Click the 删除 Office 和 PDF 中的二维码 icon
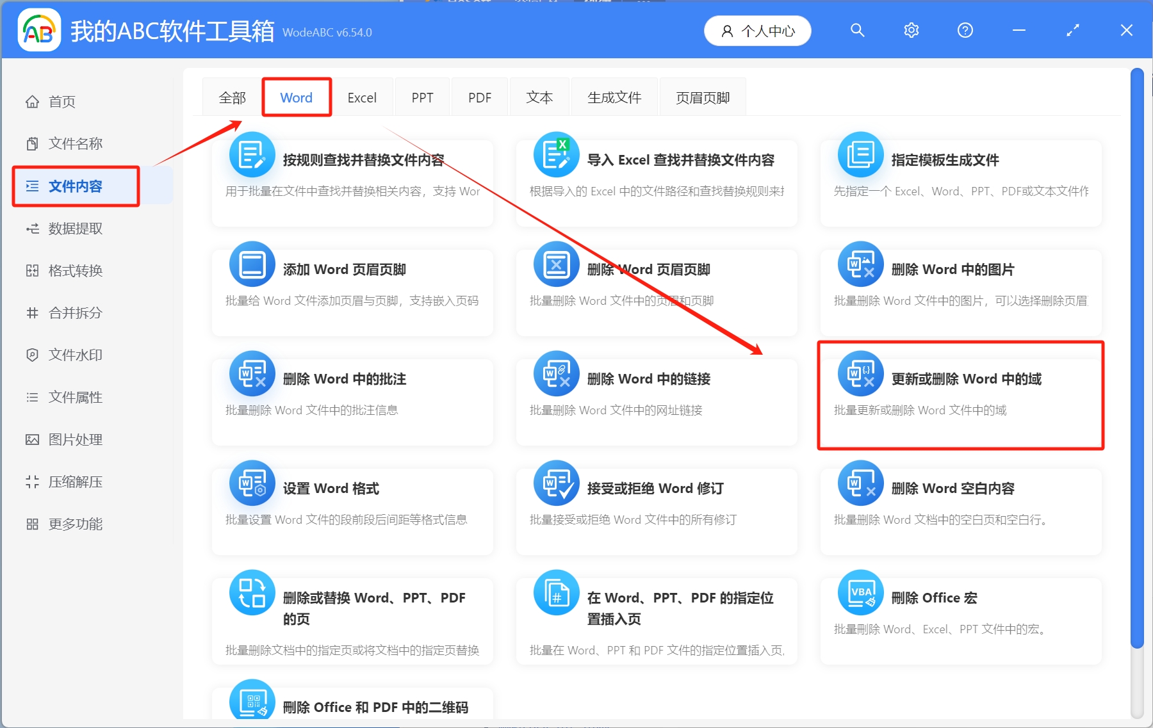Screen dimensions: 1153x728 (252, 701)
